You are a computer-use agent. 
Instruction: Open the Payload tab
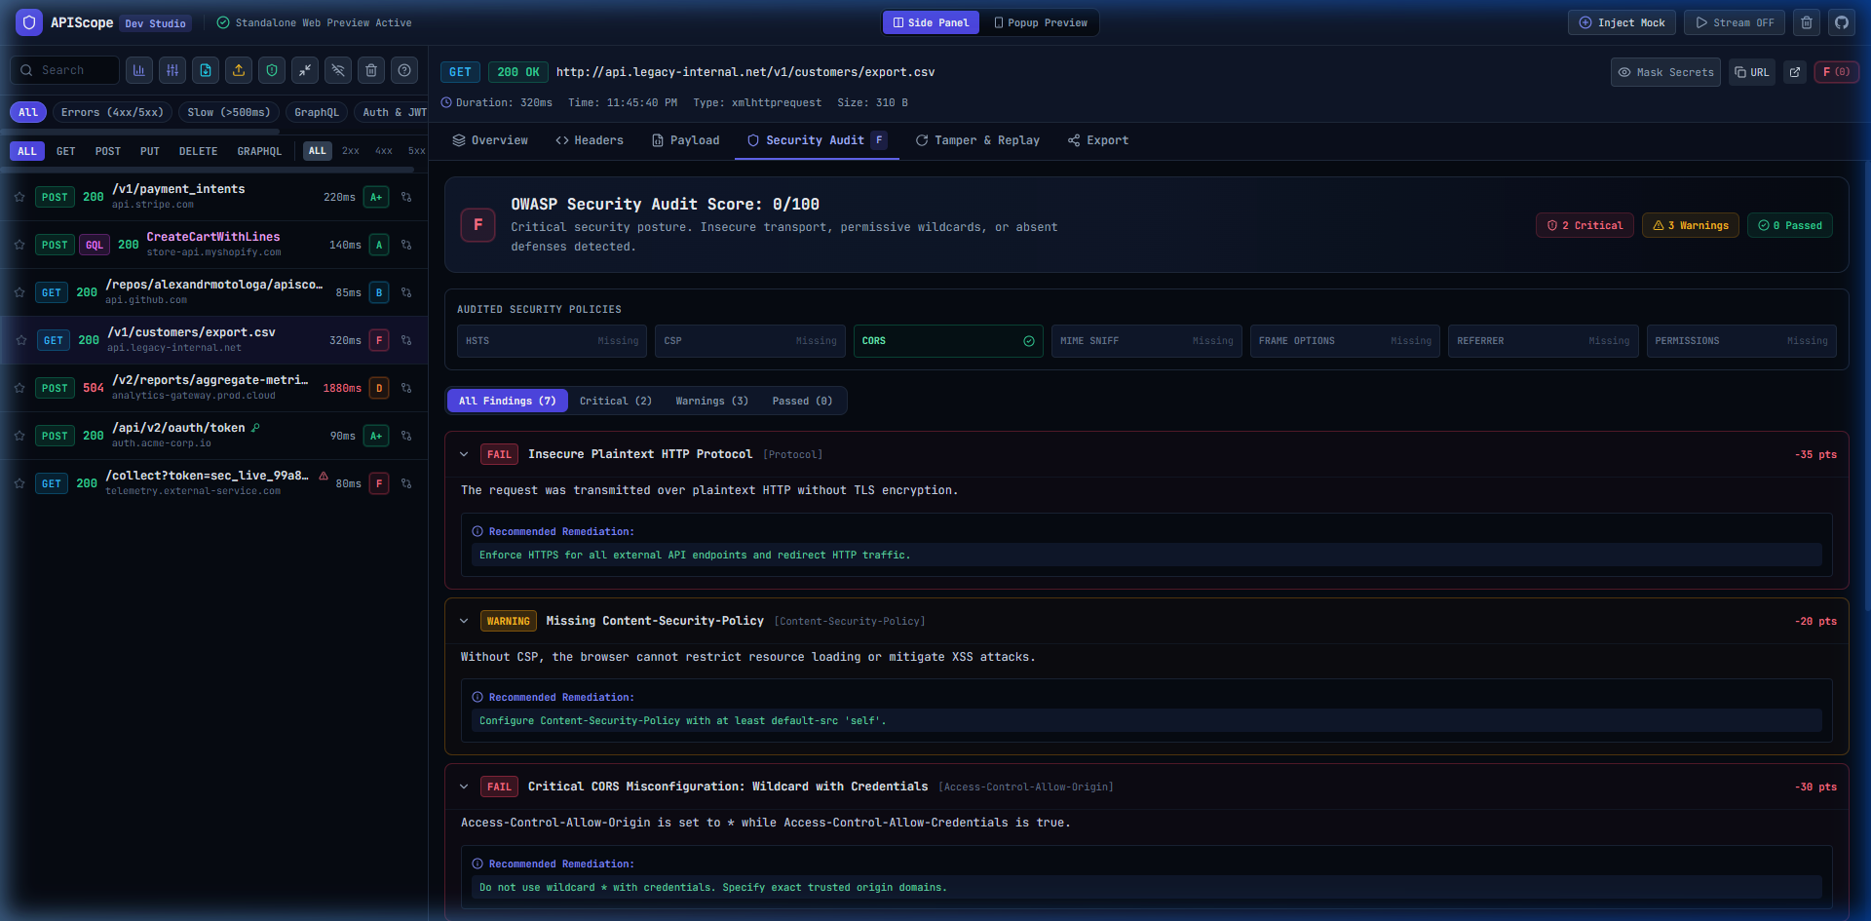686,140
